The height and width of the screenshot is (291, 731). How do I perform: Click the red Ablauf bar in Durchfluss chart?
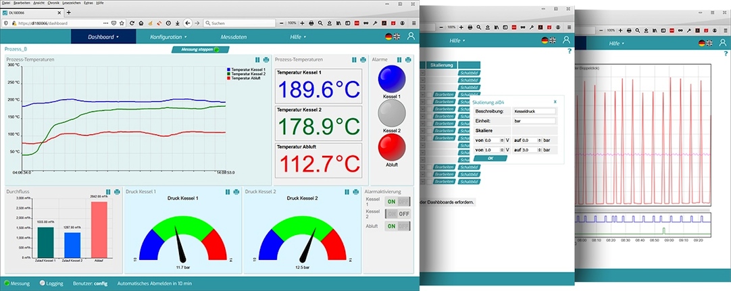point(99,229)
